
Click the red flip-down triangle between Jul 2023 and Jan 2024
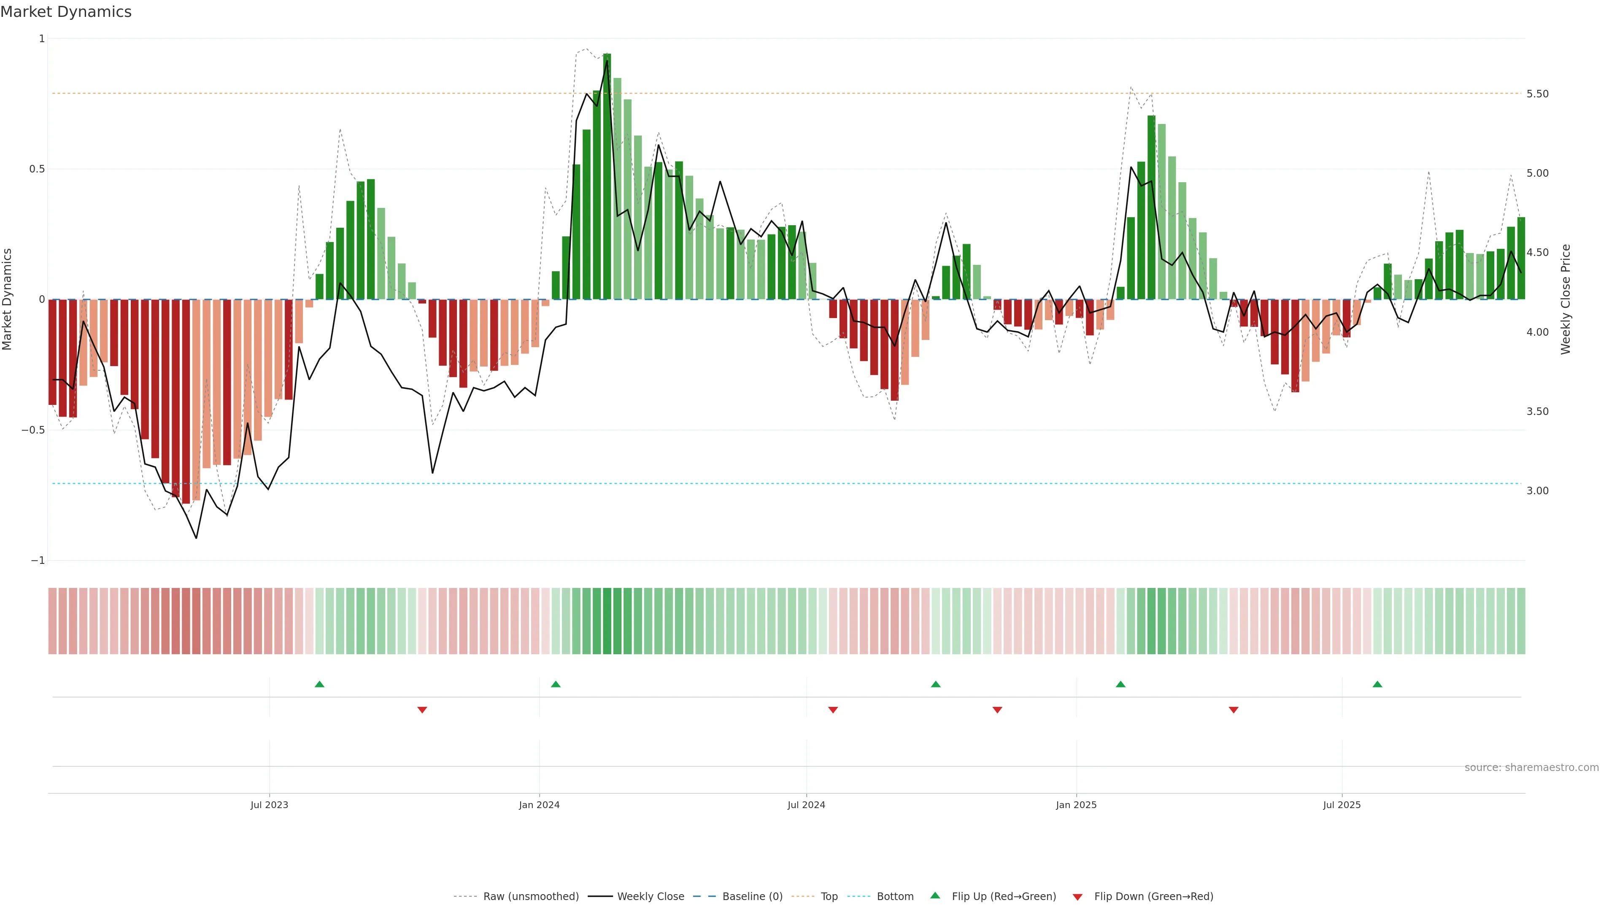pos(422,710)
